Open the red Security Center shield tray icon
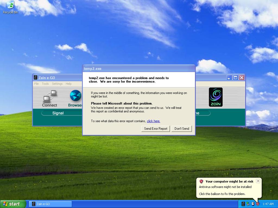The image size is (278, 208). 258,204
